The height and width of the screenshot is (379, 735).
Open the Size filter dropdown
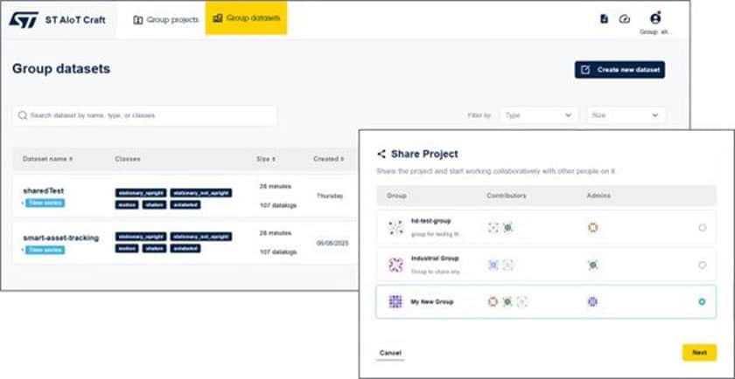tap(625, 115)
